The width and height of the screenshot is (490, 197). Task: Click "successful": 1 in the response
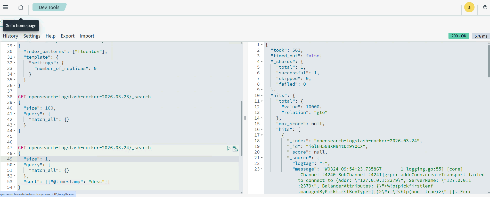[x=298, y=73]
